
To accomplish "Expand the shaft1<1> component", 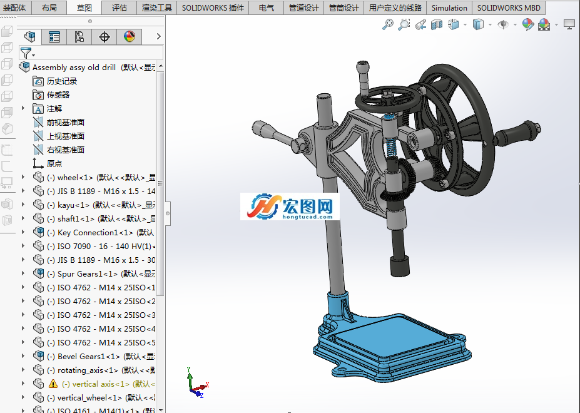I will click(23, 219).
